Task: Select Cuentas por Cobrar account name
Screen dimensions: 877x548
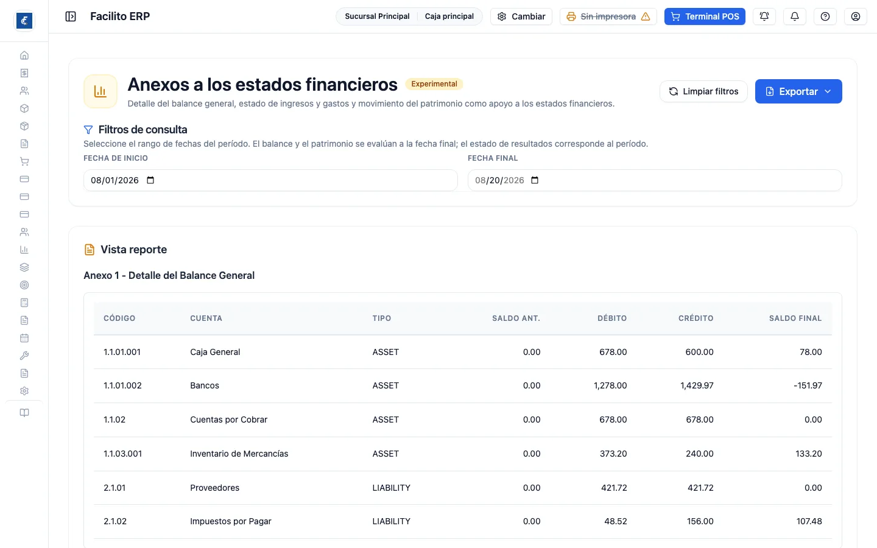Action: coord(228,420)
